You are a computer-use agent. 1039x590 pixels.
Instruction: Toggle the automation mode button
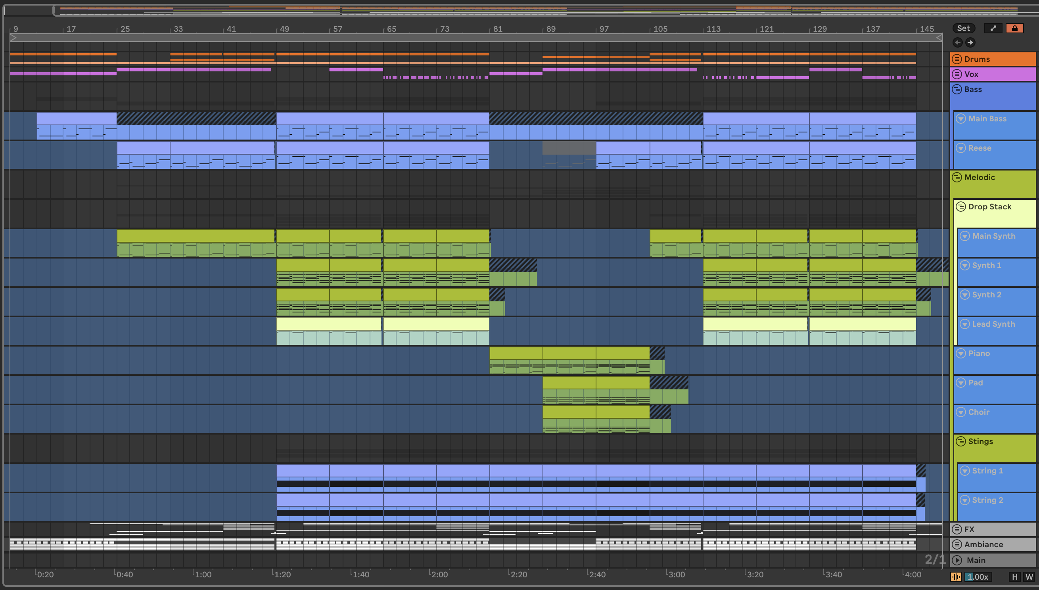pos(993,28)
